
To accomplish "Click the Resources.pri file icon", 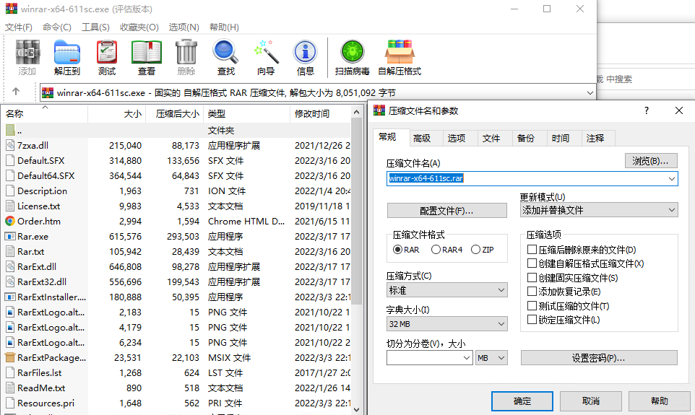I will (x=10, y=403).
